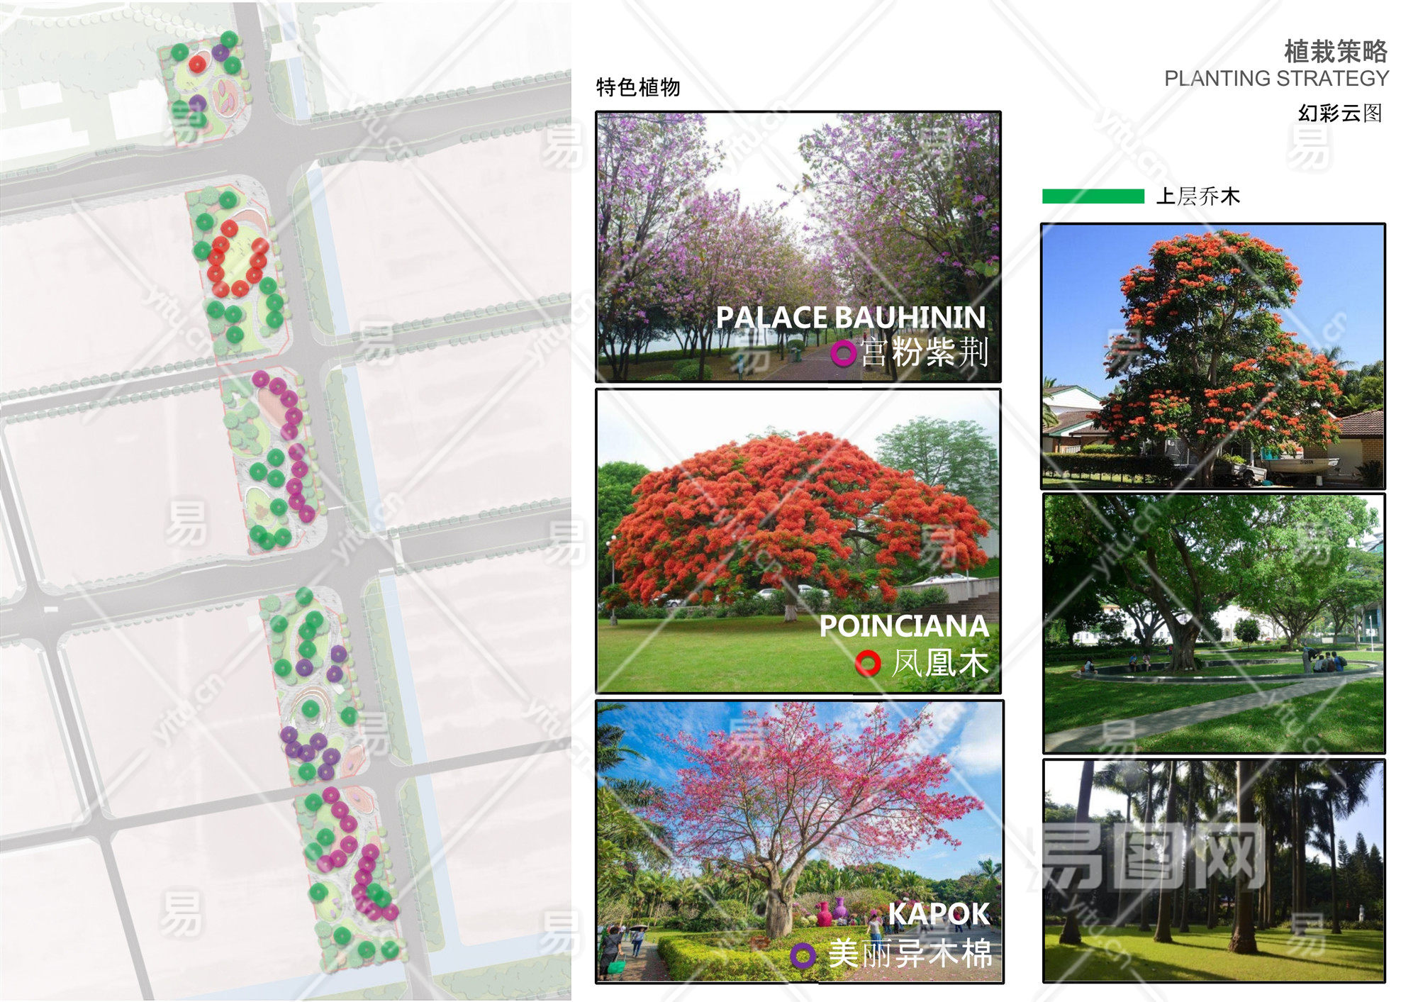
Task: Click the purple ring icon beside 美丽异木棉
Action: pyautogui.click(x=803, y=955)
